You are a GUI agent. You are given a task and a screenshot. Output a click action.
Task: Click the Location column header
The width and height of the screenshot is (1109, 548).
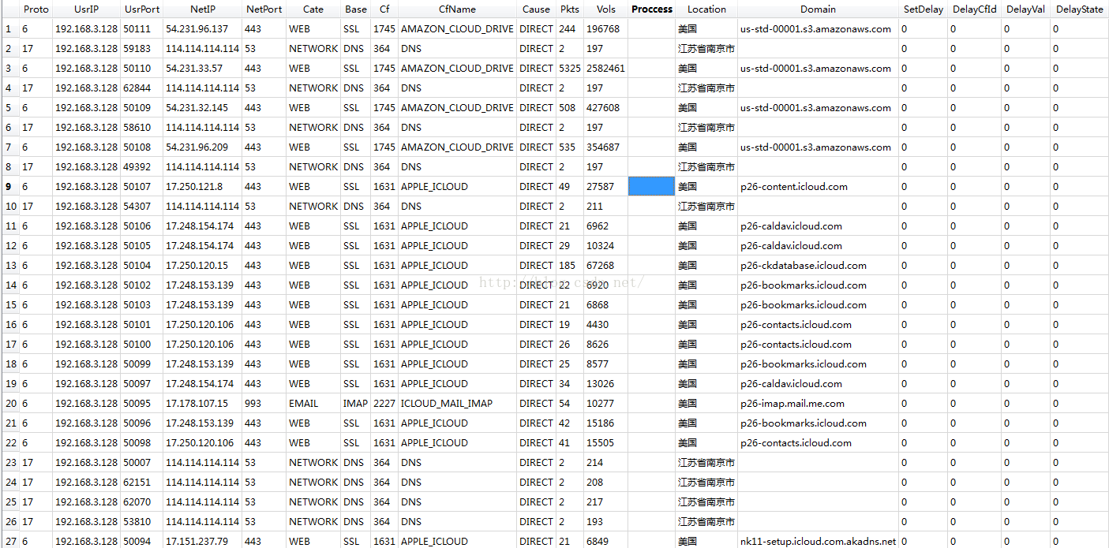[706, 9]
